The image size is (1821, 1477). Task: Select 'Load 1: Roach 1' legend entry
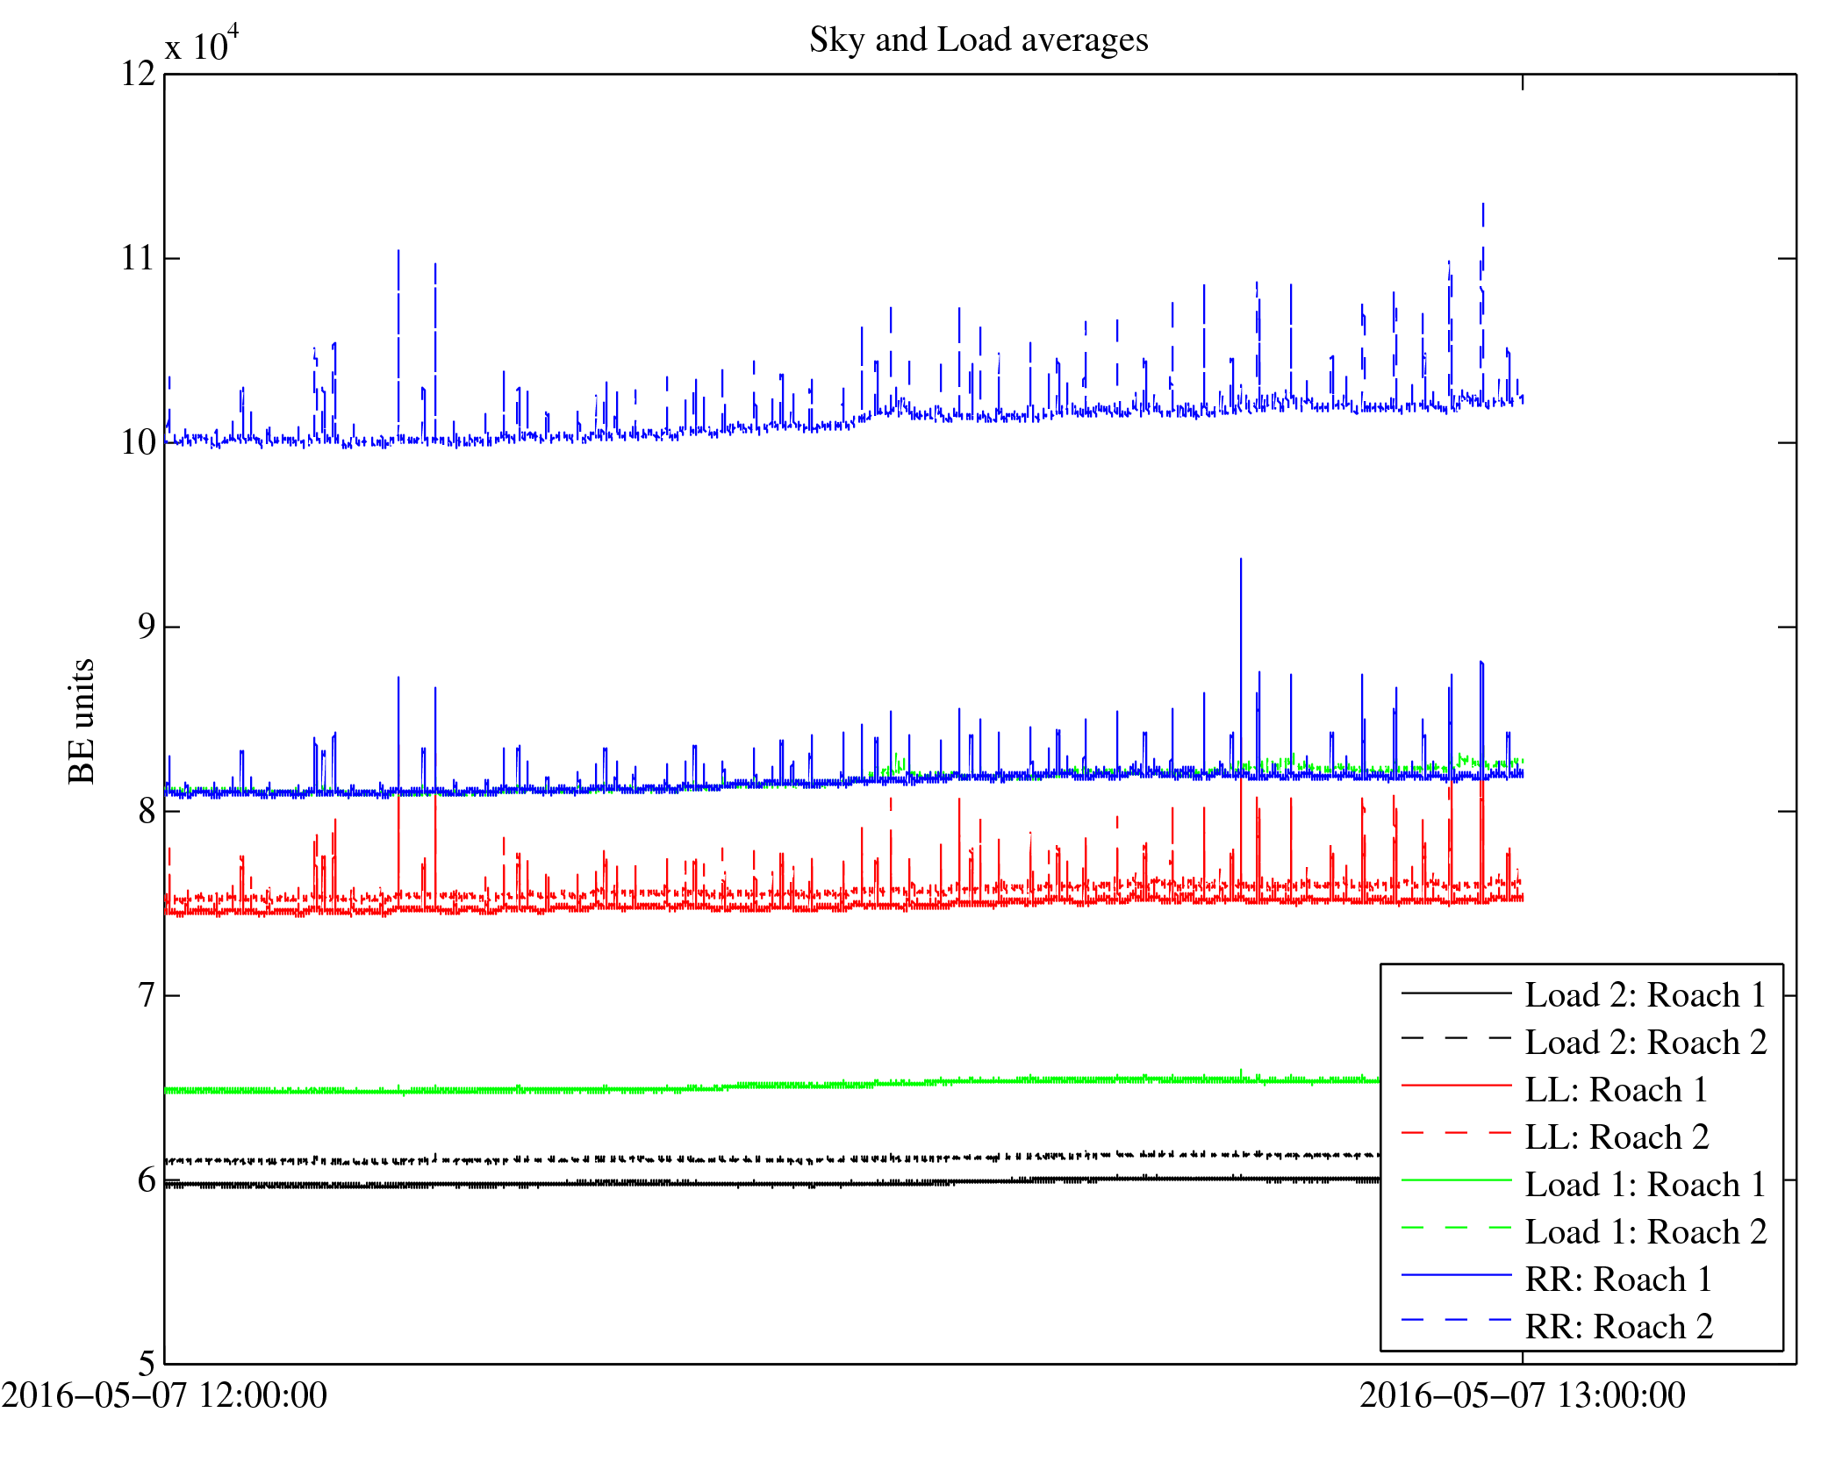(x=1645, y=1185)
